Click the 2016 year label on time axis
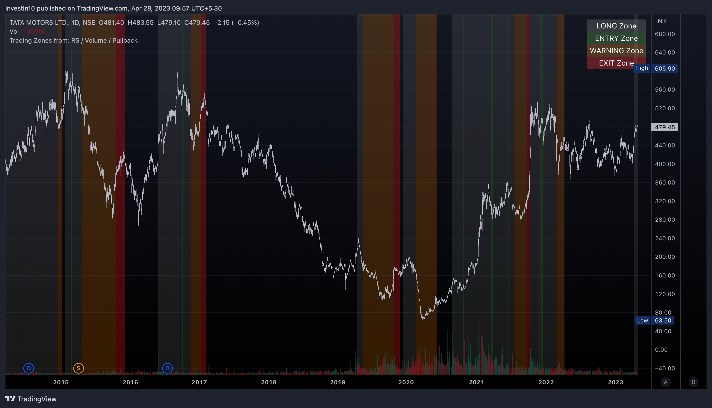 pos(130,382)
